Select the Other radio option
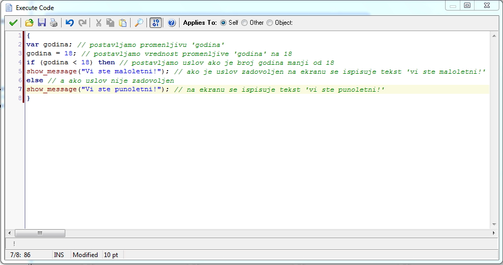Viewport: 503px width, 265px height. coord(244,23)
